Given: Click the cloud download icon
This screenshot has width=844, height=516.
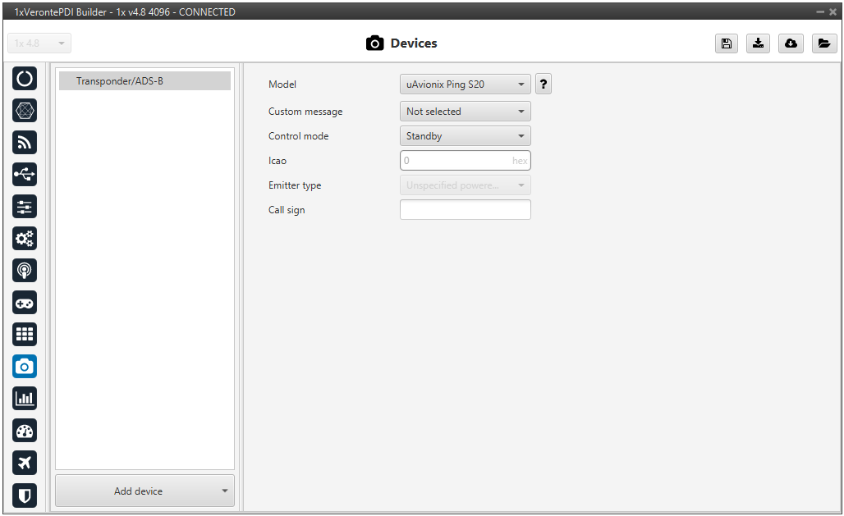Looking at the screenshot, I should pos(791,44).
